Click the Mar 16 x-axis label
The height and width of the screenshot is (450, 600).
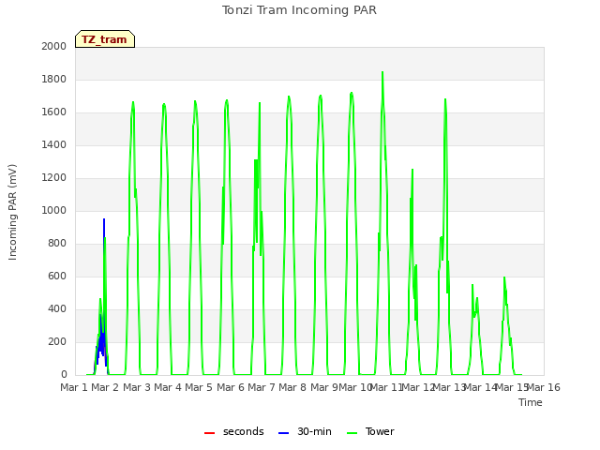click(544, 387)
